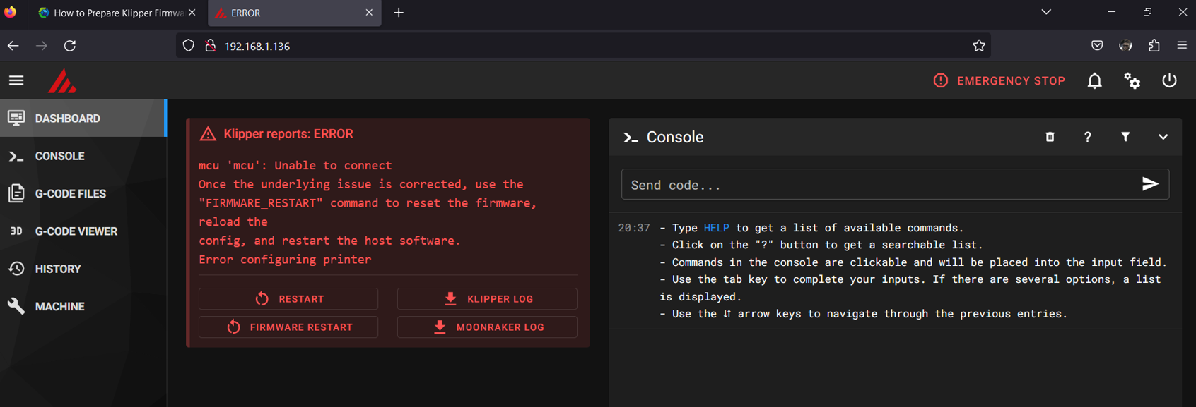Viewport: 1196px width, 407px height.
Task: Click the red Mainsail logo
Action: (62, 81)
